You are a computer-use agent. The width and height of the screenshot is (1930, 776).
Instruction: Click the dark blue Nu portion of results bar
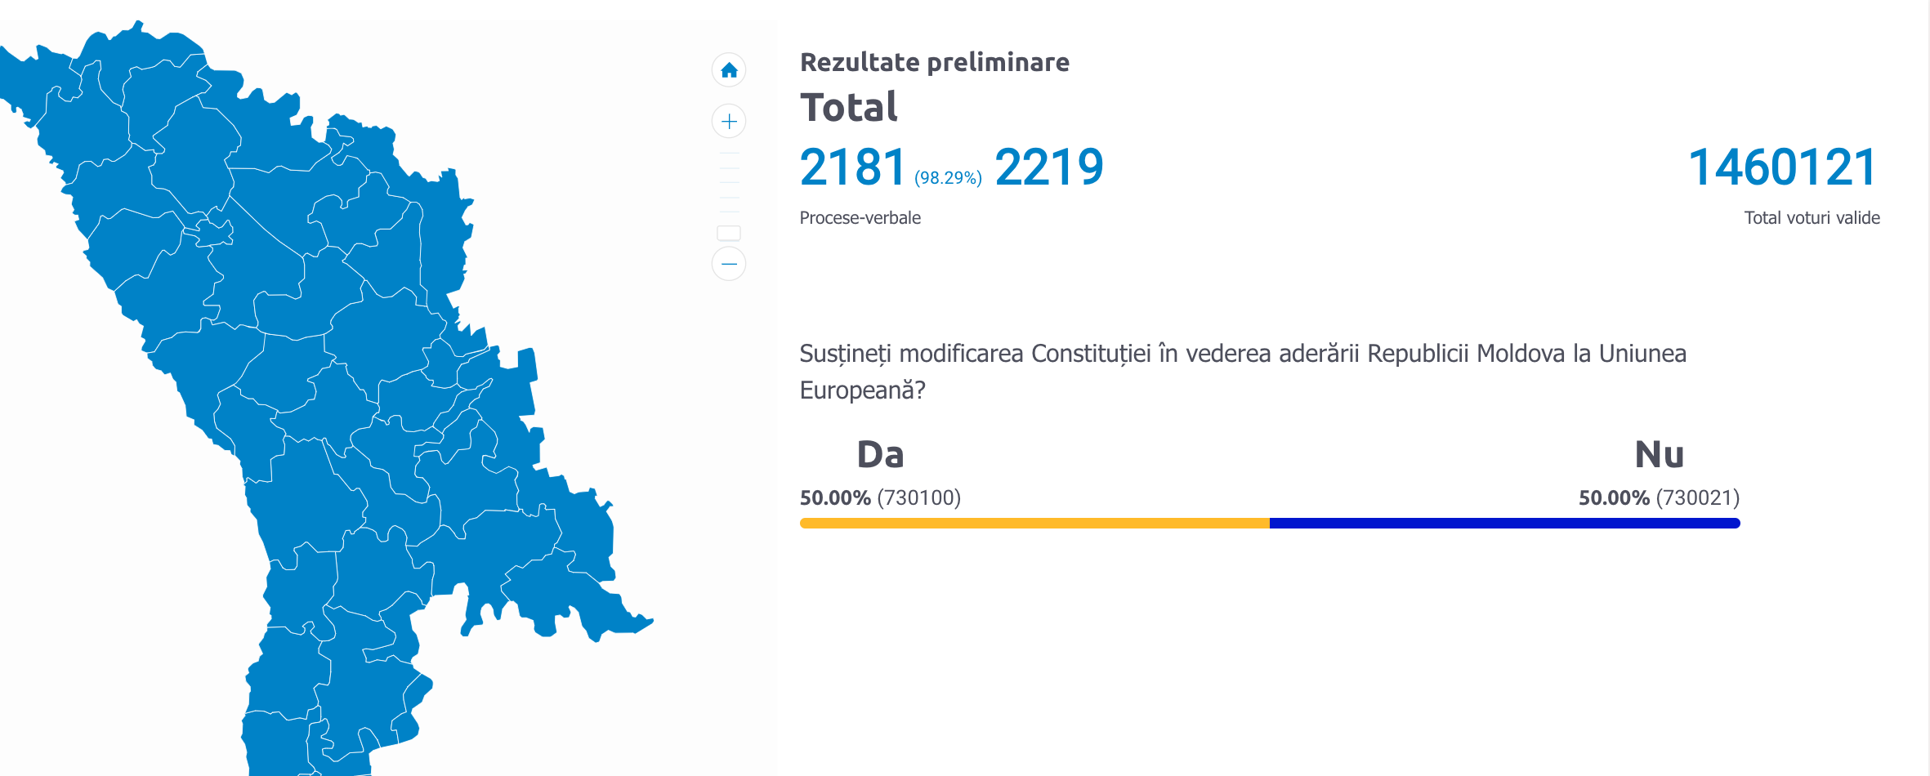tap(1503, 523)
